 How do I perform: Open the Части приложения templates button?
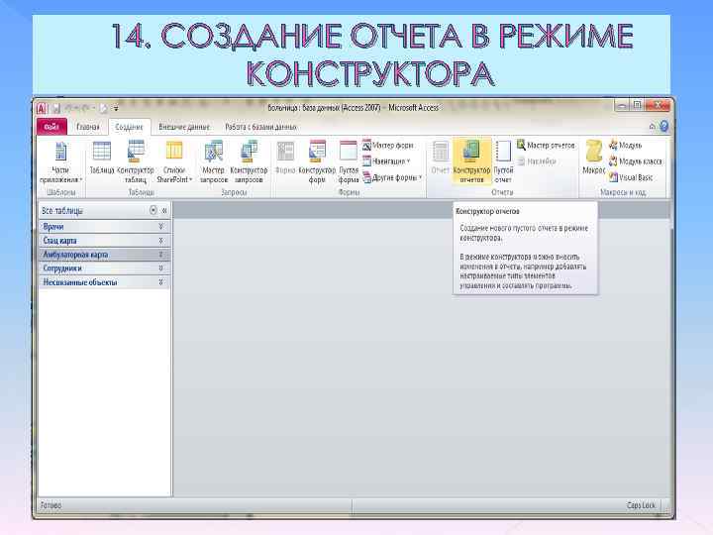pos(60,162)
